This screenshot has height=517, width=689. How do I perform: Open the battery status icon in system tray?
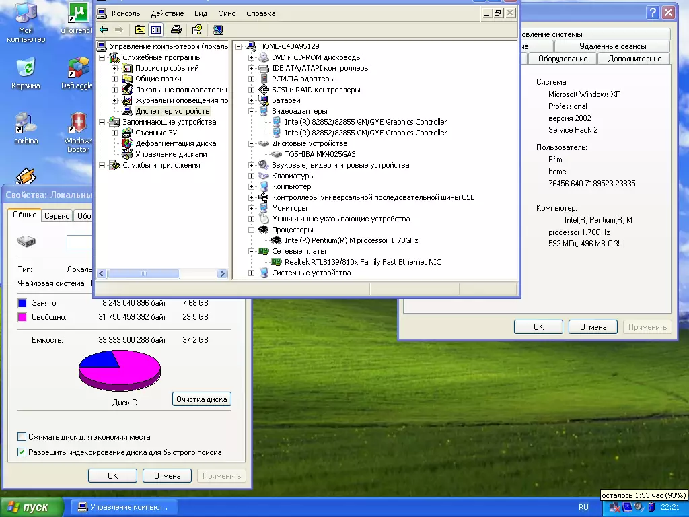(x=651, y=507)
